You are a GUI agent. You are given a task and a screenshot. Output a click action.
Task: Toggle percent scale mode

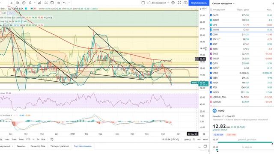pyautogui.click(x=194, y=139)
